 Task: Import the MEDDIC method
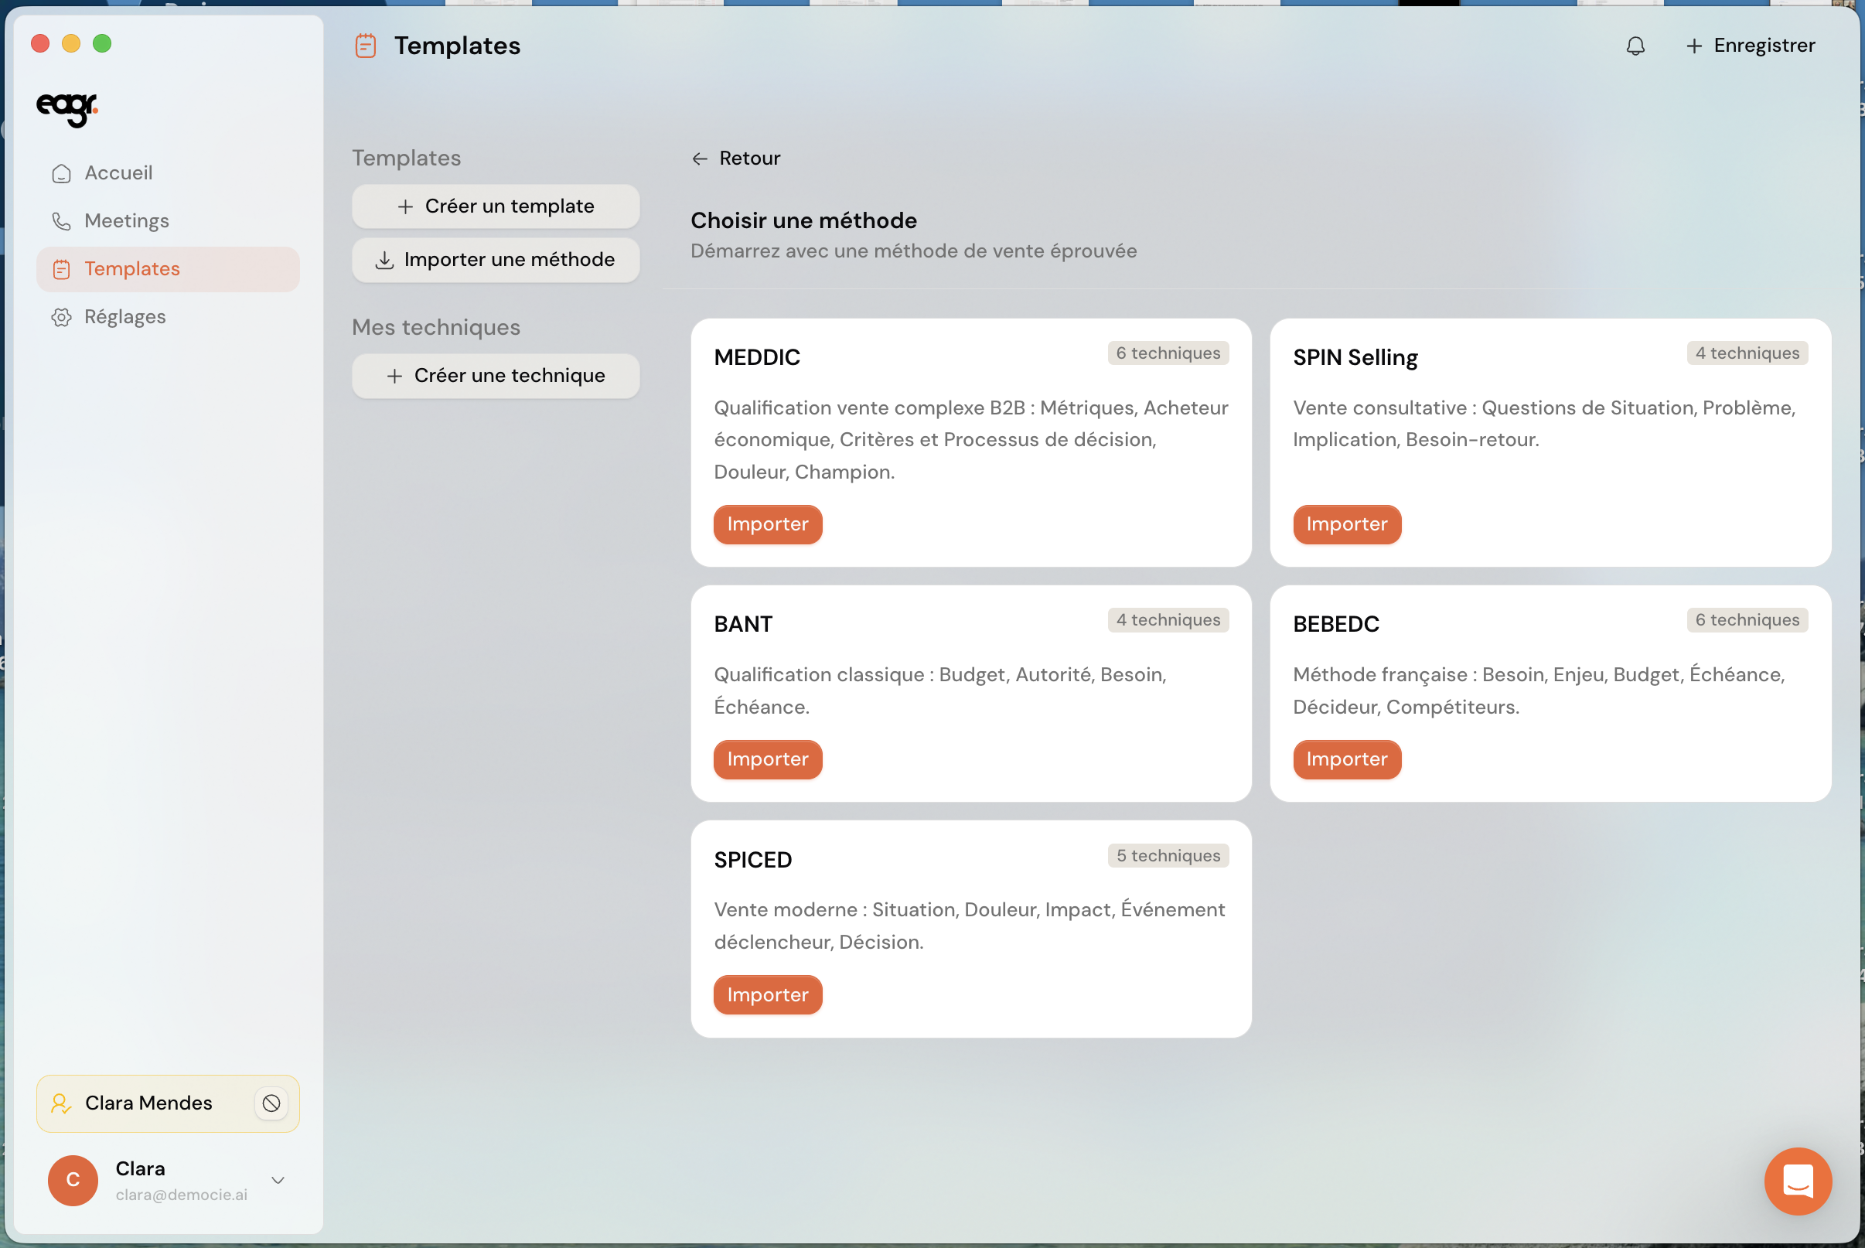768,524
